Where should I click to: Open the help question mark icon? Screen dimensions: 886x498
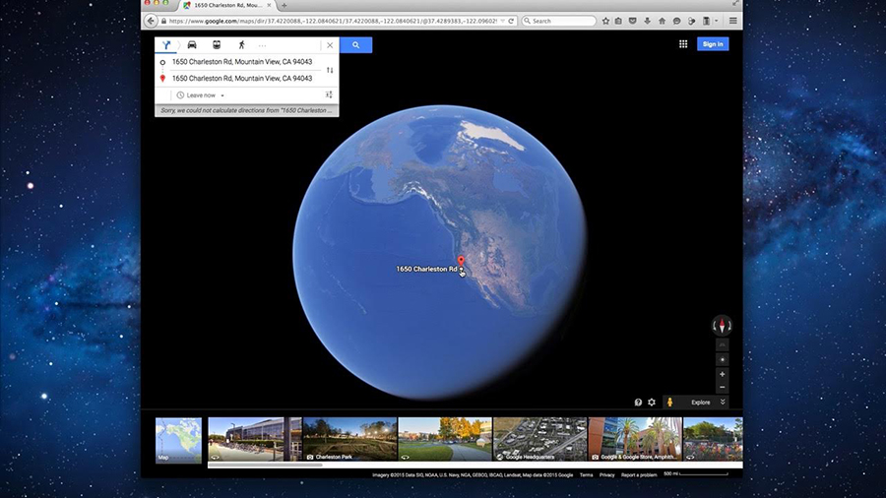(638, 402)
